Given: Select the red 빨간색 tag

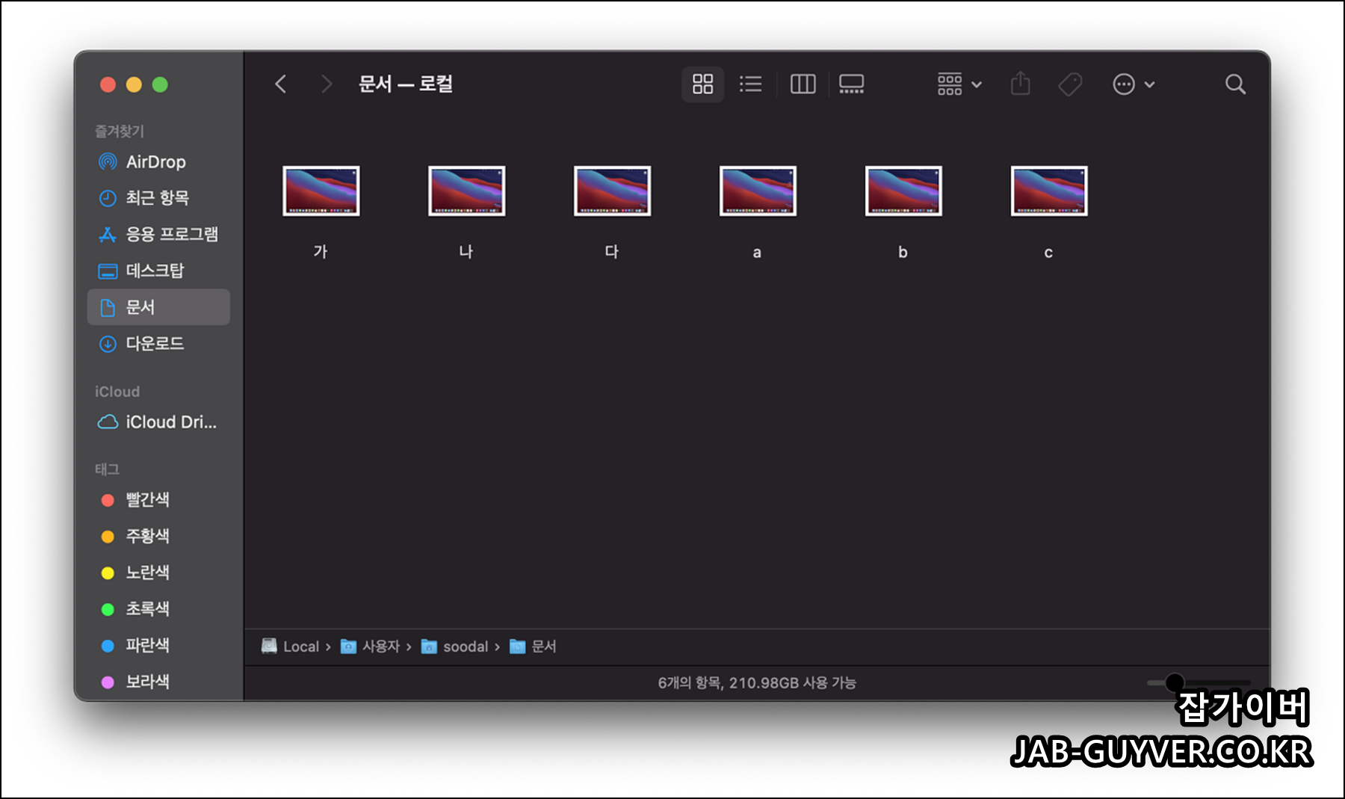Looking at the screenshot, I should [158, 500].
